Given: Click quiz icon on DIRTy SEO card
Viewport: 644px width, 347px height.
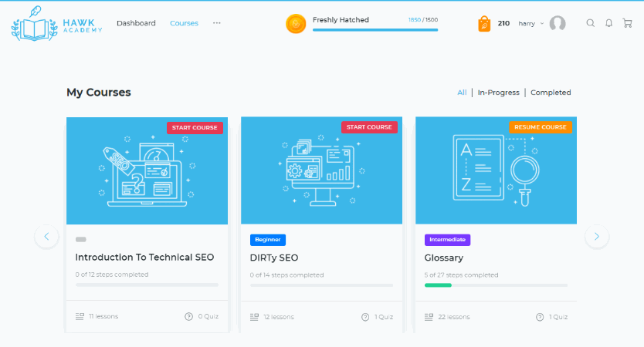Looking at the screenshot, I should pos(365,317).
